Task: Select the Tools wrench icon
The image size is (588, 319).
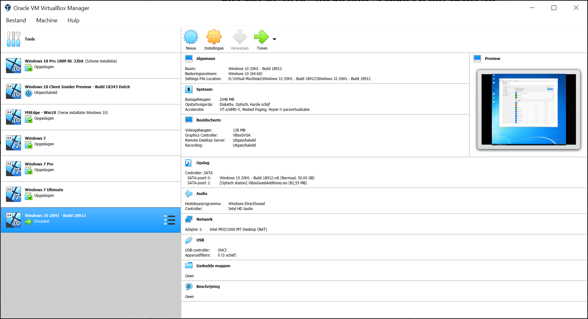Action: pyautogui.click(x=14, y=39)
